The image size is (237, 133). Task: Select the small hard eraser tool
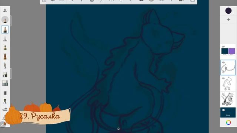pyautogui.click(x=5, y=93)
